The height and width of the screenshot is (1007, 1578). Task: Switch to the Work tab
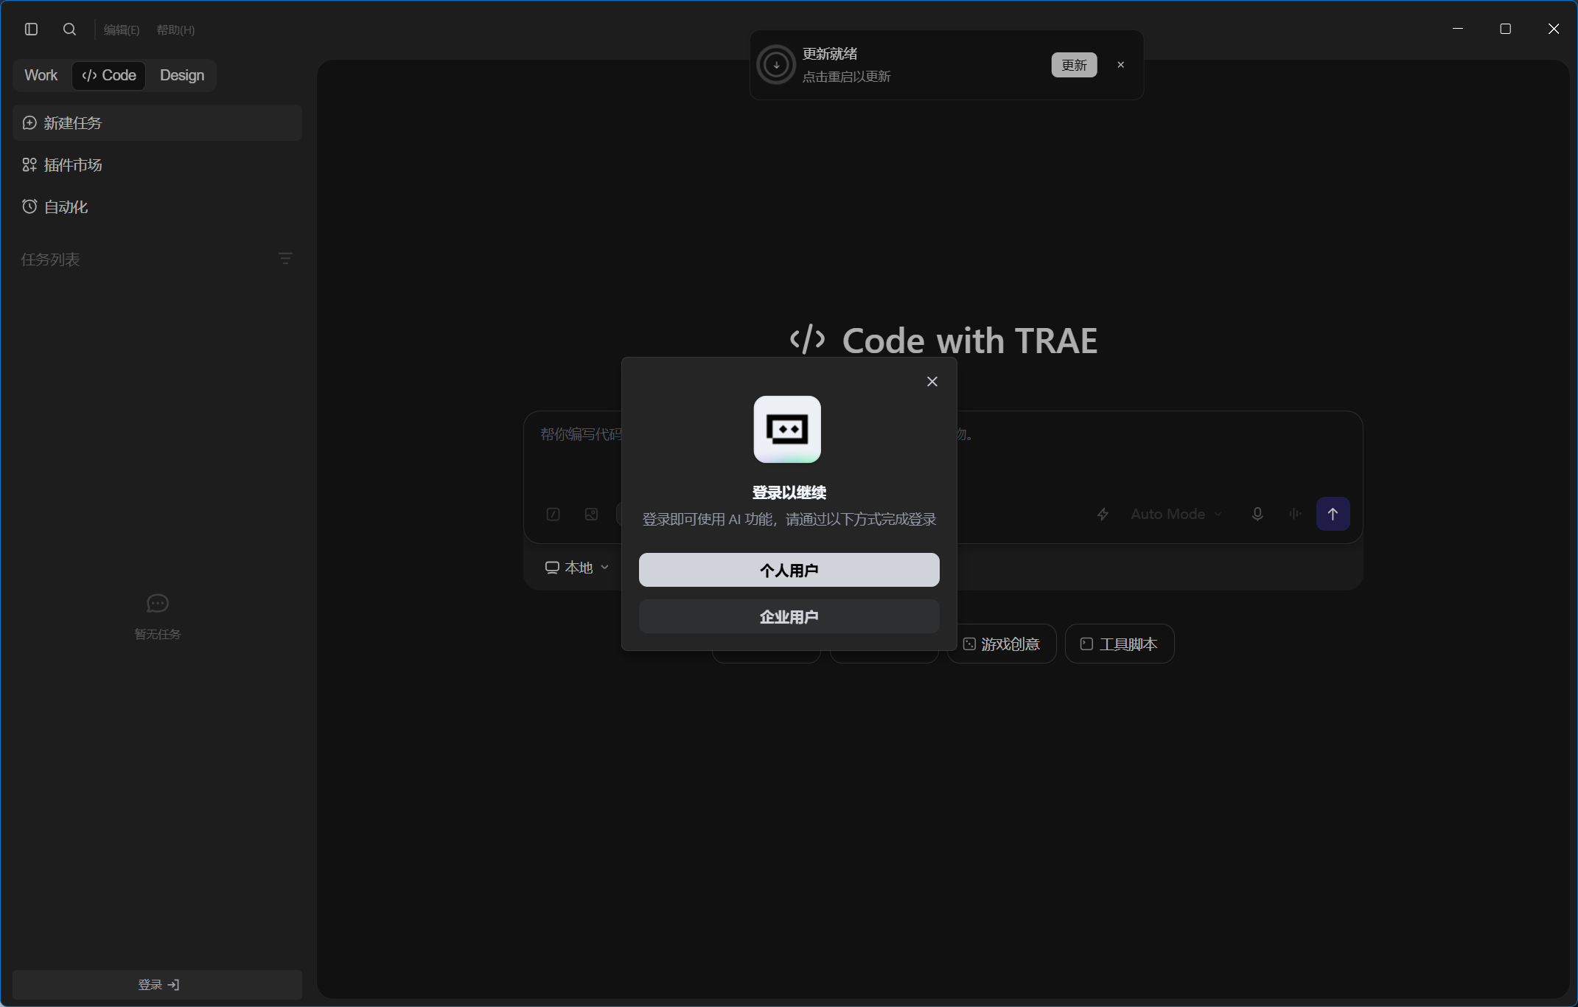pos(41,75)
